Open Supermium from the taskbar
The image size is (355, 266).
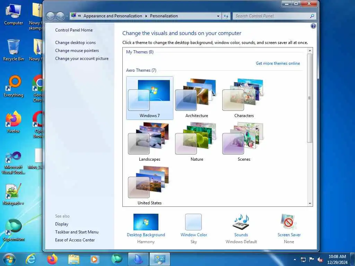click(116, 259)
